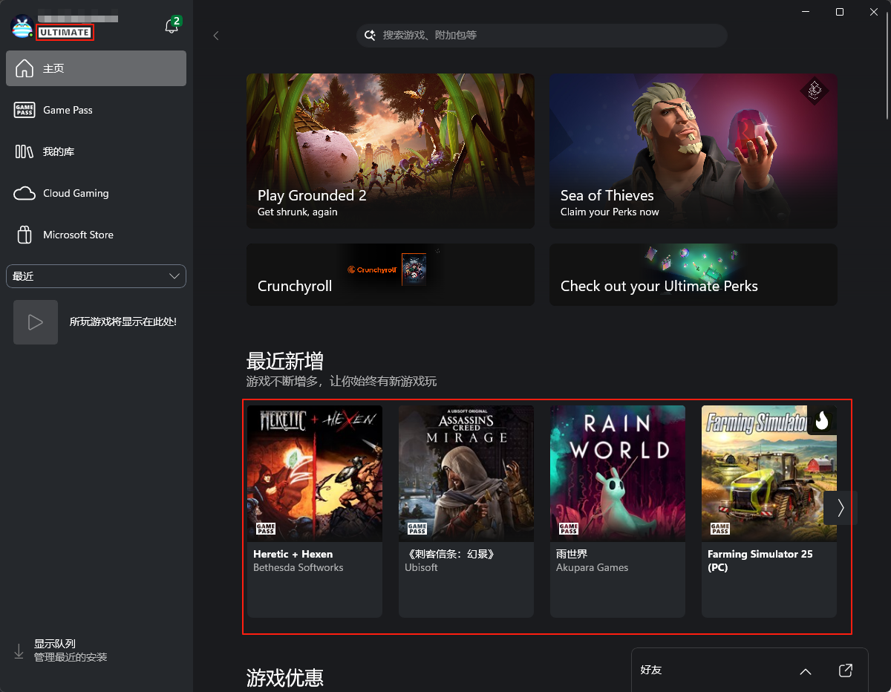This screenshot has height=692, width=891.
Task: Select Cloud Gaming in sidebar
Action: point(96,193)
